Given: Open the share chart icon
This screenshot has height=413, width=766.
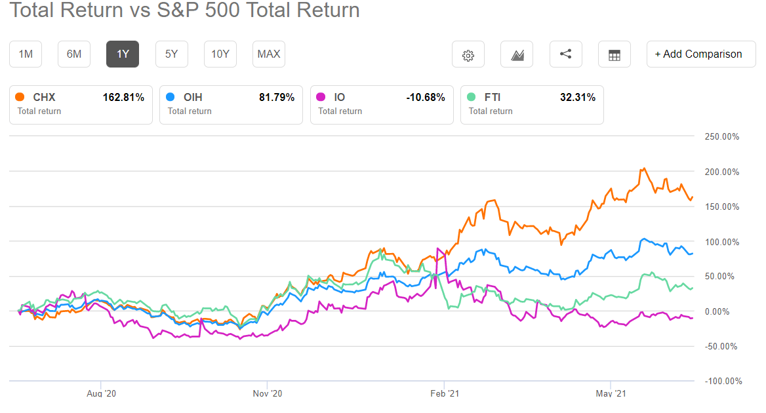Looking at the screenshot, I should pyautogui.click(x=565, y=54).
